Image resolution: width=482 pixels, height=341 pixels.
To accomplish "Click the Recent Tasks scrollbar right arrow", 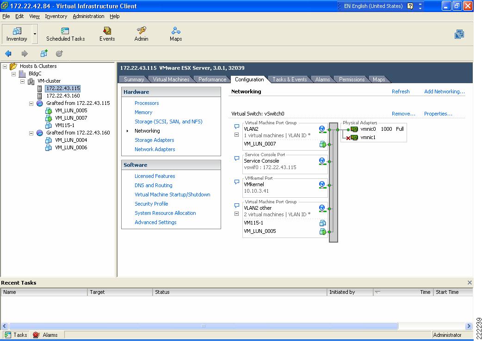I will coord(469,326).
